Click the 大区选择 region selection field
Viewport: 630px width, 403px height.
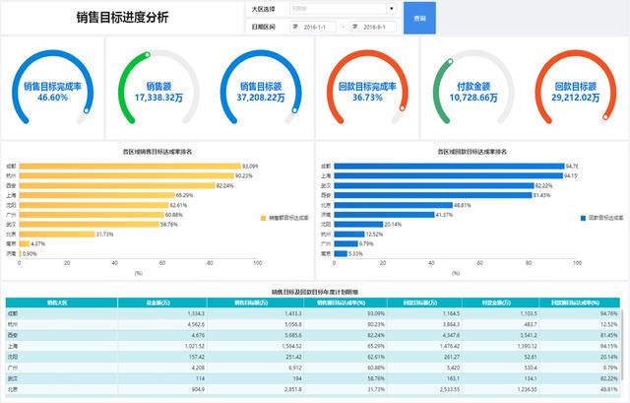(x=344, y=9)
